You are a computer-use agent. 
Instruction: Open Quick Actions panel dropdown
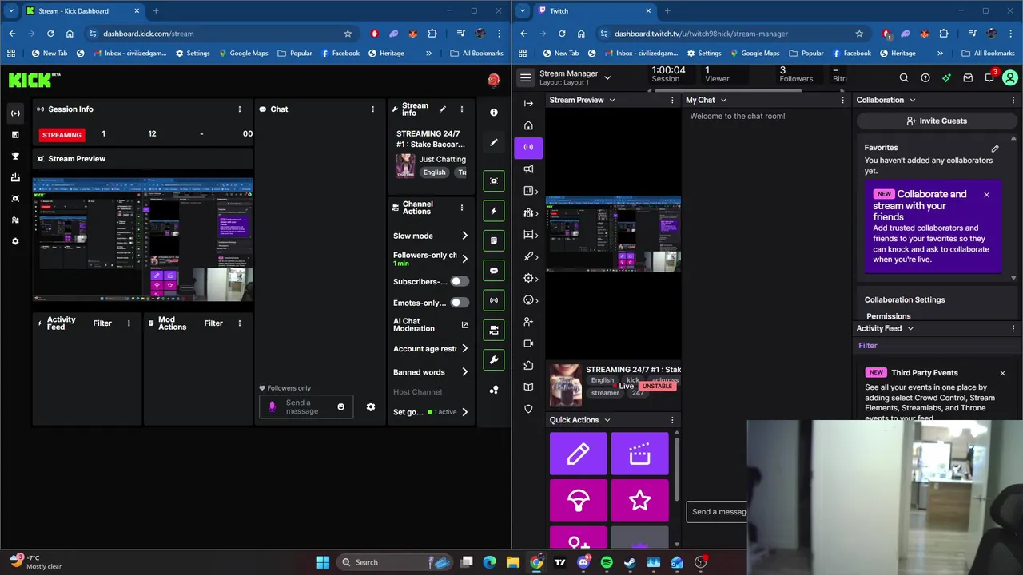tap(607, 419)
